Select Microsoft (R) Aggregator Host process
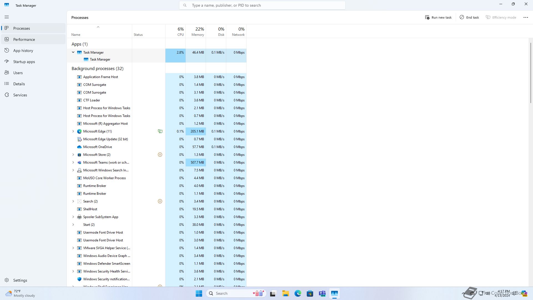 pos(157,124)
